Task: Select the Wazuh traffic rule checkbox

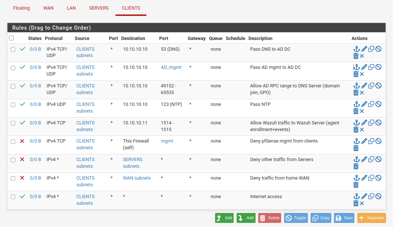Action: [13, 123]
